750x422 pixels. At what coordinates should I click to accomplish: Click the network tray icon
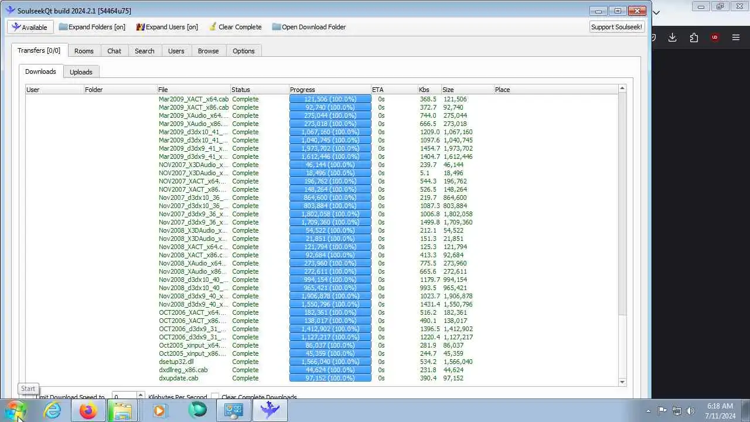click(x=676, y=411)
